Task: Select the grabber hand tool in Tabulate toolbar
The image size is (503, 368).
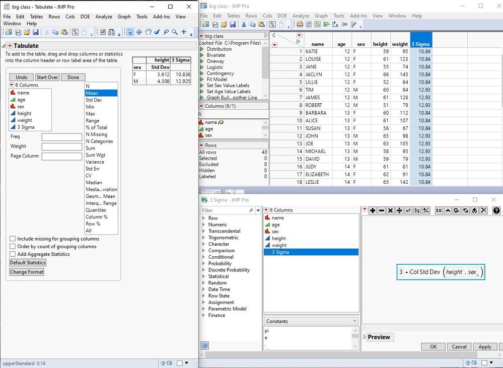Action: point(148,32)
